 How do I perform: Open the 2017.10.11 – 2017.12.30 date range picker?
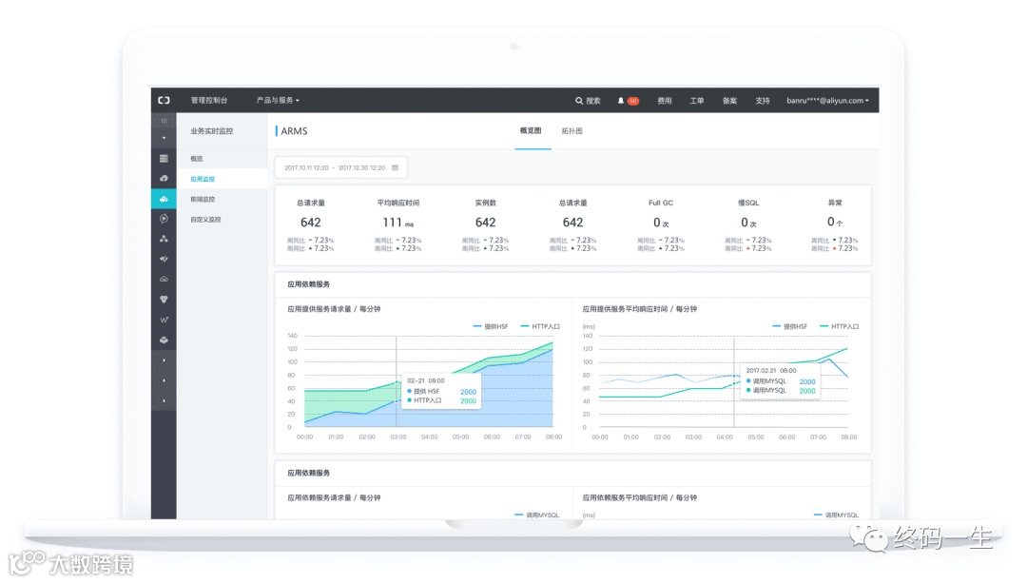(341, 167)
